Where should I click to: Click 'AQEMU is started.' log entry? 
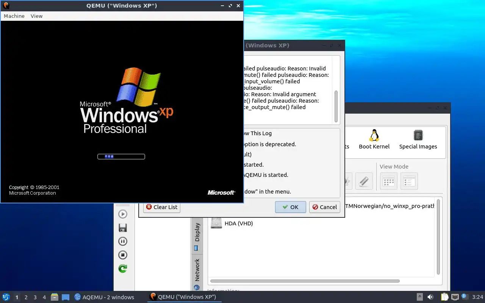click(265, 175)
